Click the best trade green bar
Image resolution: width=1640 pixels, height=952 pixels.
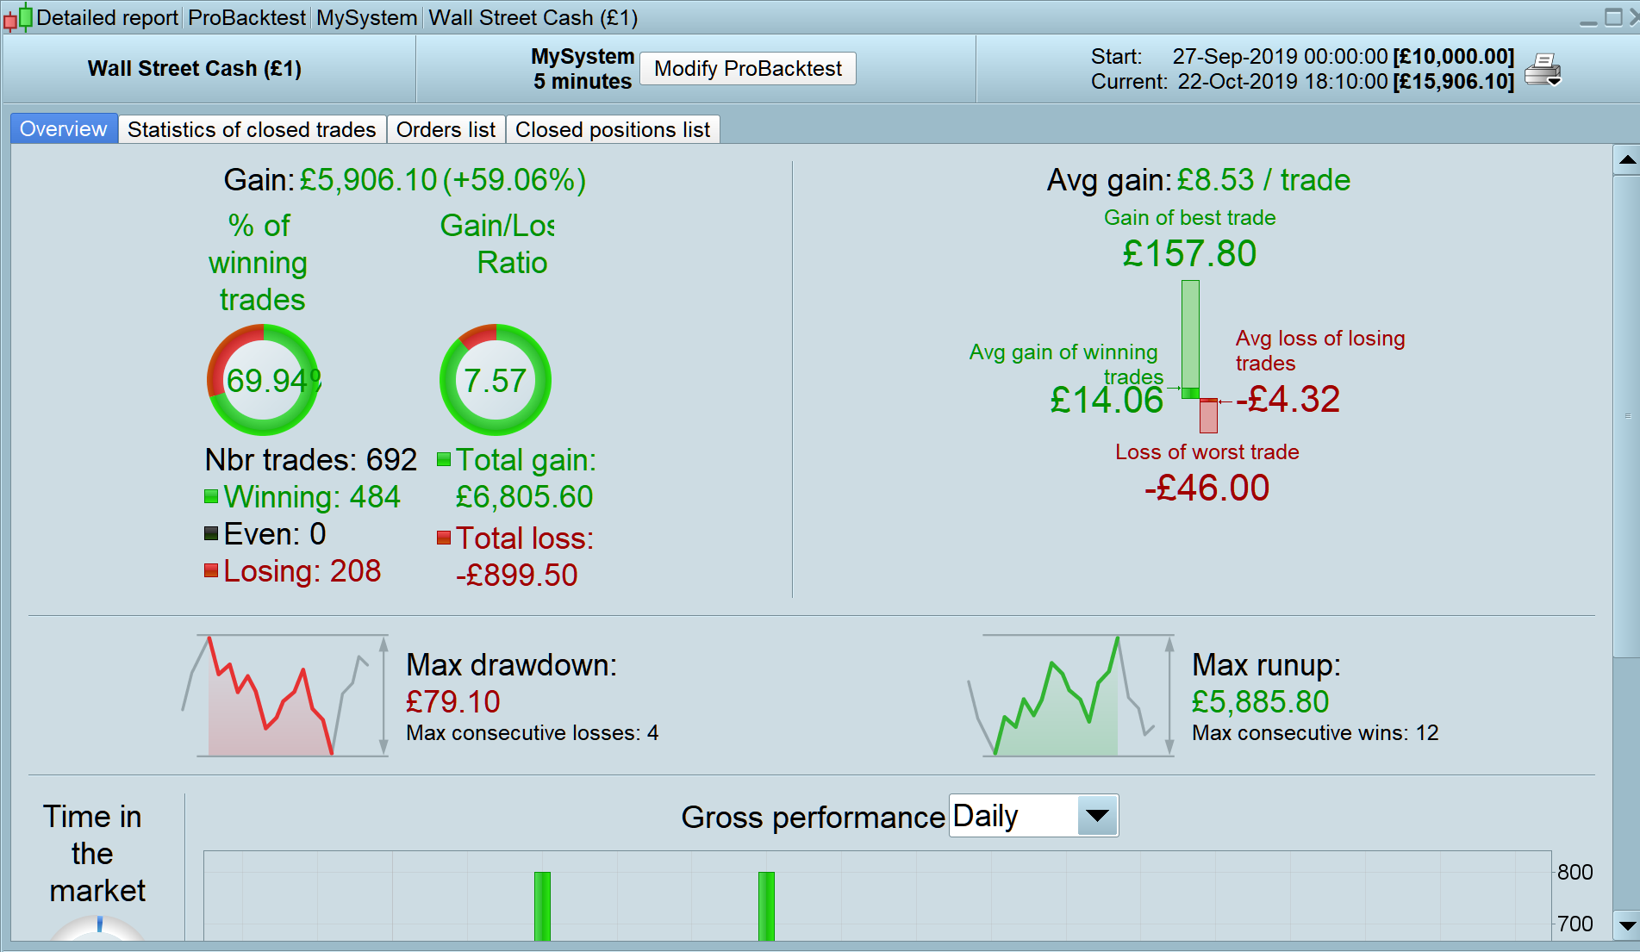tap(1190, 339)
